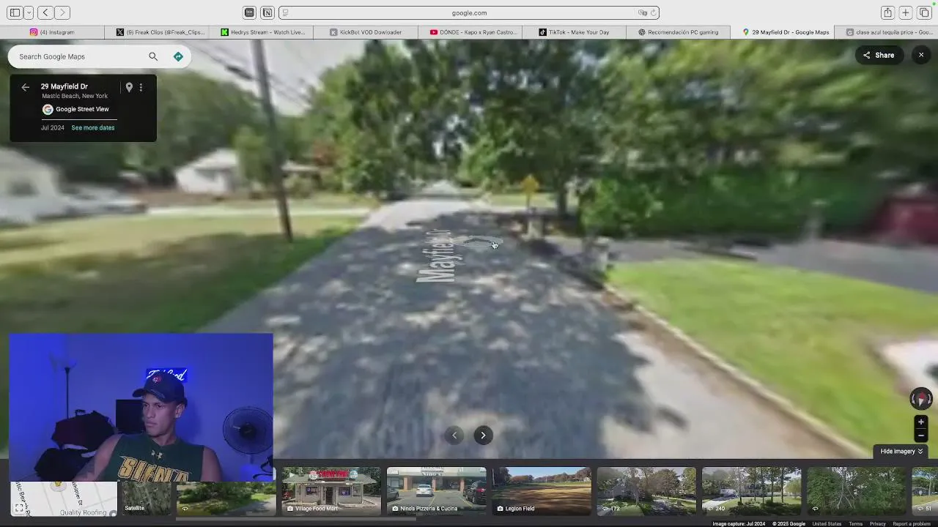Click the © 2025 Google footer text
Viewport: 938px width, 527px height.
pyautogui.click(x=789, y=524)
